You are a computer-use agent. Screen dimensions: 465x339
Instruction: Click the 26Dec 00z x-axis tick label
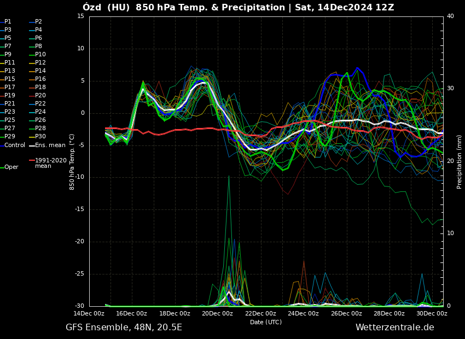(x=346, y=314)
